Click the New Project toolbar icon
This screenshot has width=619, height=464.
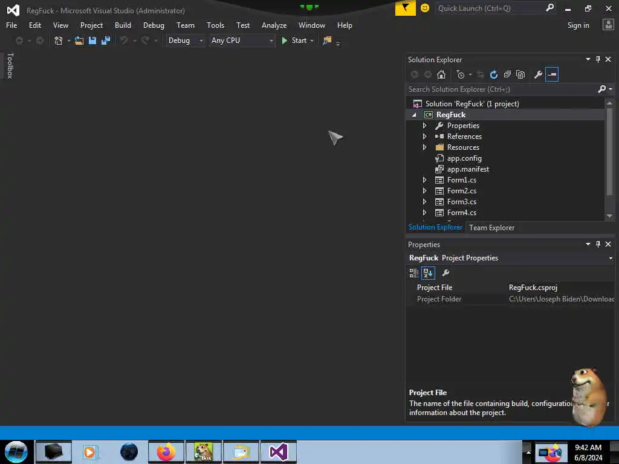(59, 40)
